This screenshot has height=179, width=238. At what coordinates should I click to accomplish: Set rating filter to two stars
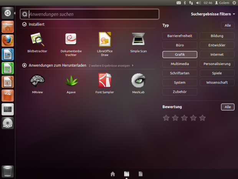(175, 118)
